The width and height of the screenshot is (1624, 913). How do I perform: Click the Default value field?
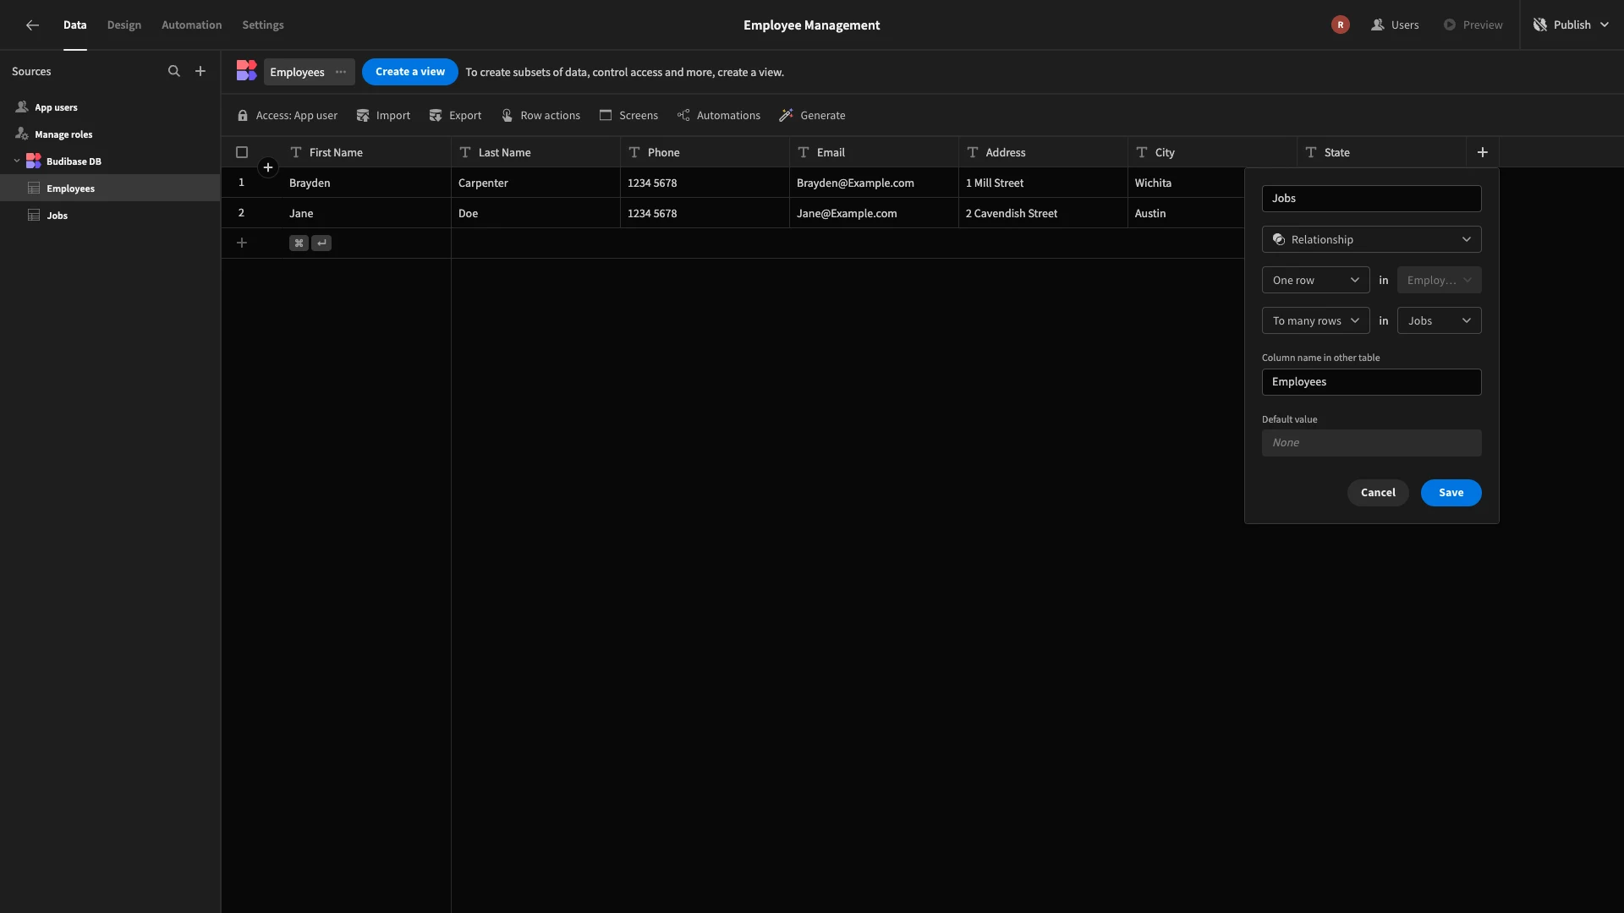pos(1372,443)
